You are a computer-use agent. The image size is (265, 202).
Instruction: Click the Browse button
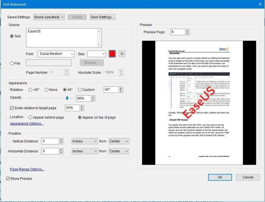tap(92, 63)
